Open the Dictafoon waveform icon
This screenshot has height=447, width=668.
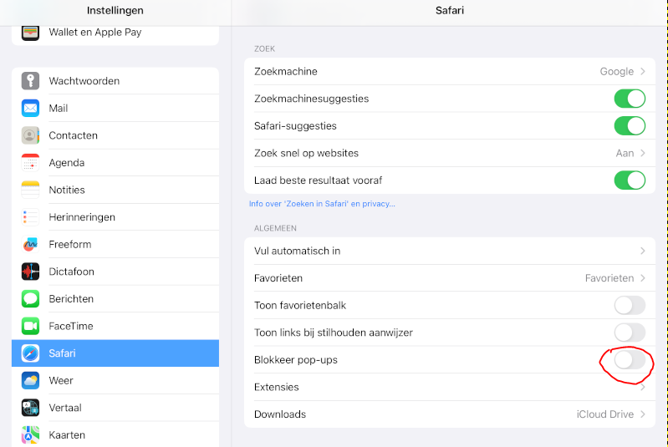pos(31,272)
